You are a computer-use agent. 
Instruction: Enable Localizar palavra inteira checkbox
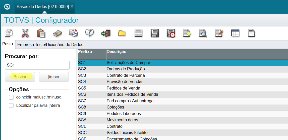(11, 105)
